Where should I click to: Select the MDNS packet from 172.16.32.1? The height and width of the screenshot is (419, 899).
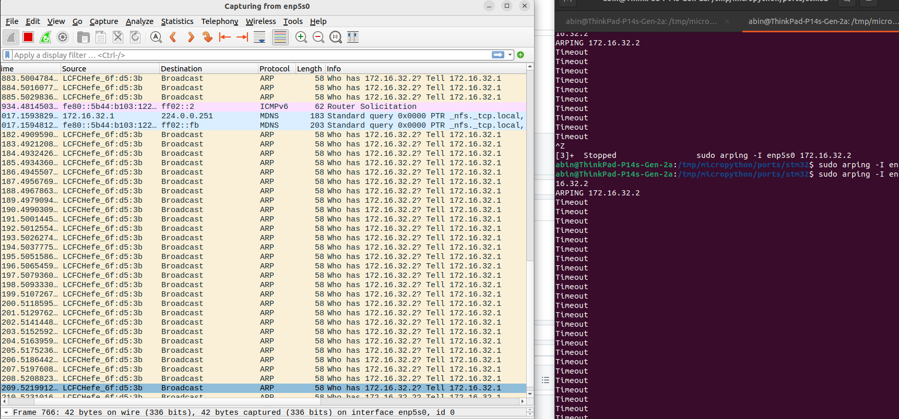[x=263, y=116]
